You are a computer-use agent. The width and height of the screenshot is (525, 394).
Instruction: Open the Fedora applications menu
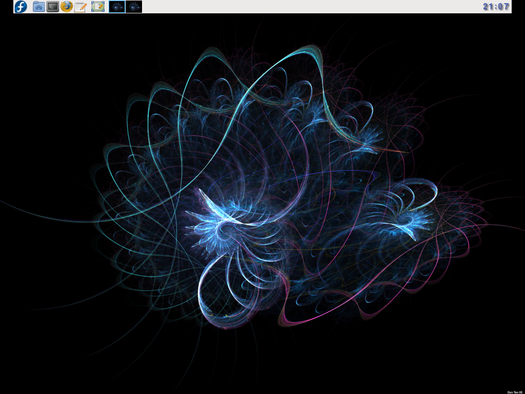pyautogui.click(x=20, y=7)
